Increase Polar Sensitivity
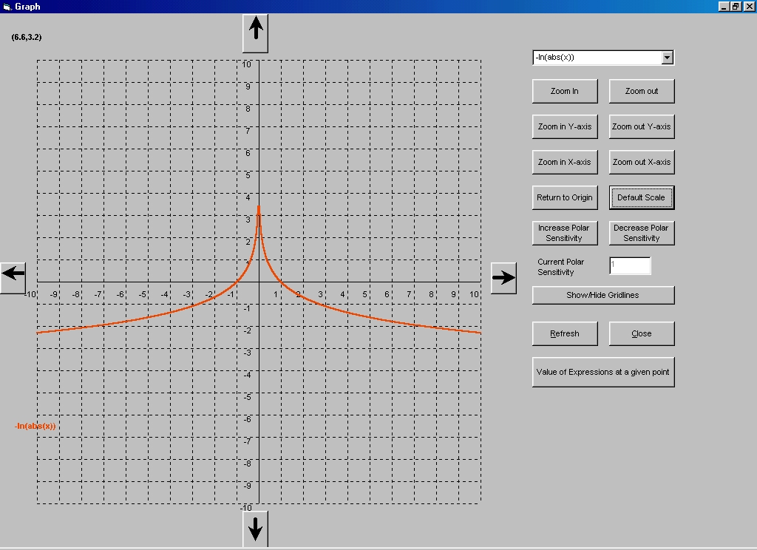 pos(565,233)
